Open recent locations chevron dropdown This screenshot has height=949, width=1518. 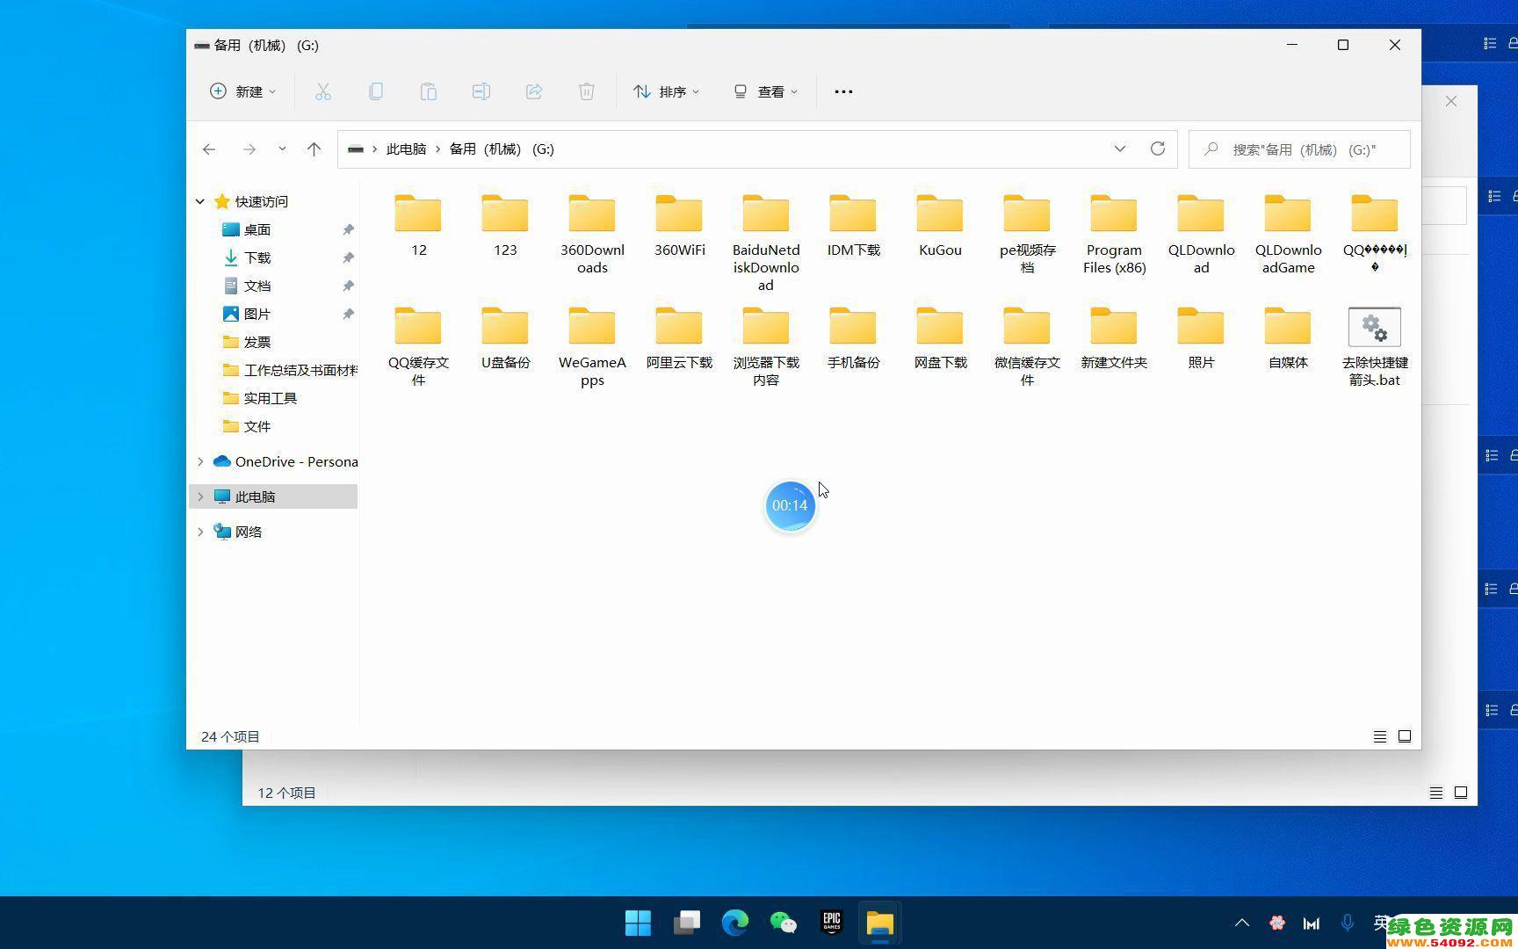pyautogui.click(x=282, y=149)
